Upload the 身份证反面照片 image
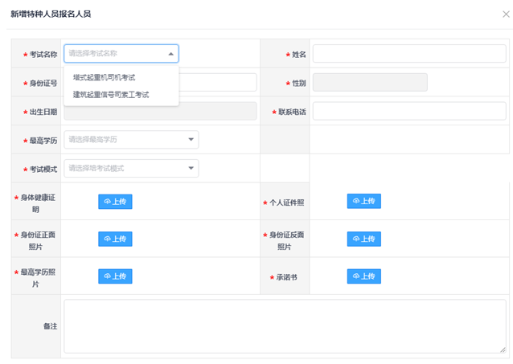 pyautogui.click(x=363, y=239)
